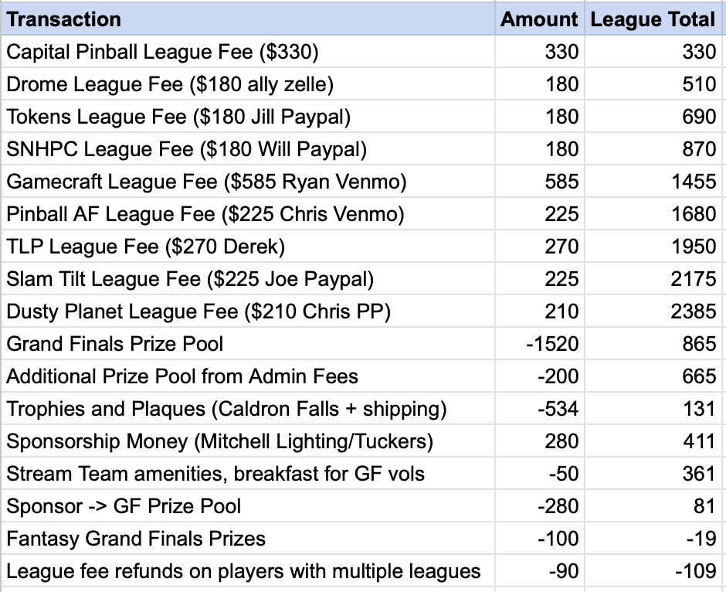
Task: Click the Fantasy Grand Finals Prizes cell
Action: 136,539
